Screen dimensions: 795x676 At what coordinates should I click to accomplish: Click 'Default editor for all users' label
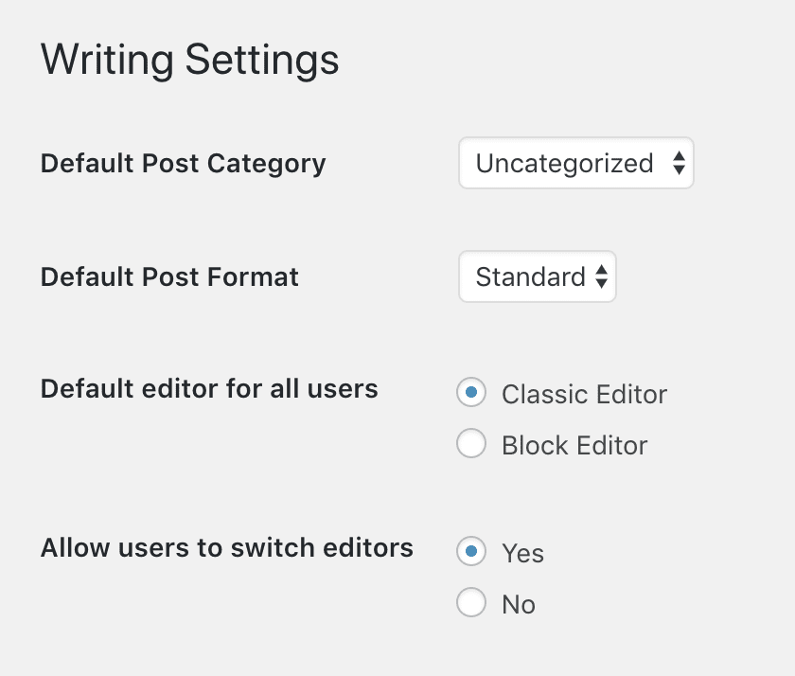coord(209,388)
